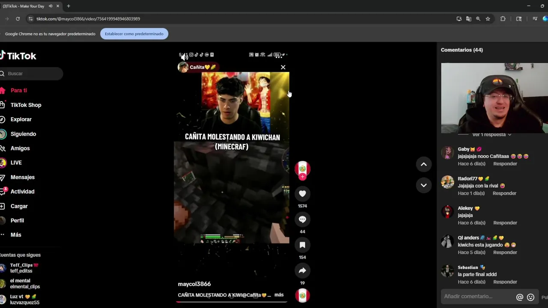Click the Cañita name above the video
Viewport: 548px width, 308px height.
coord(203,67)
